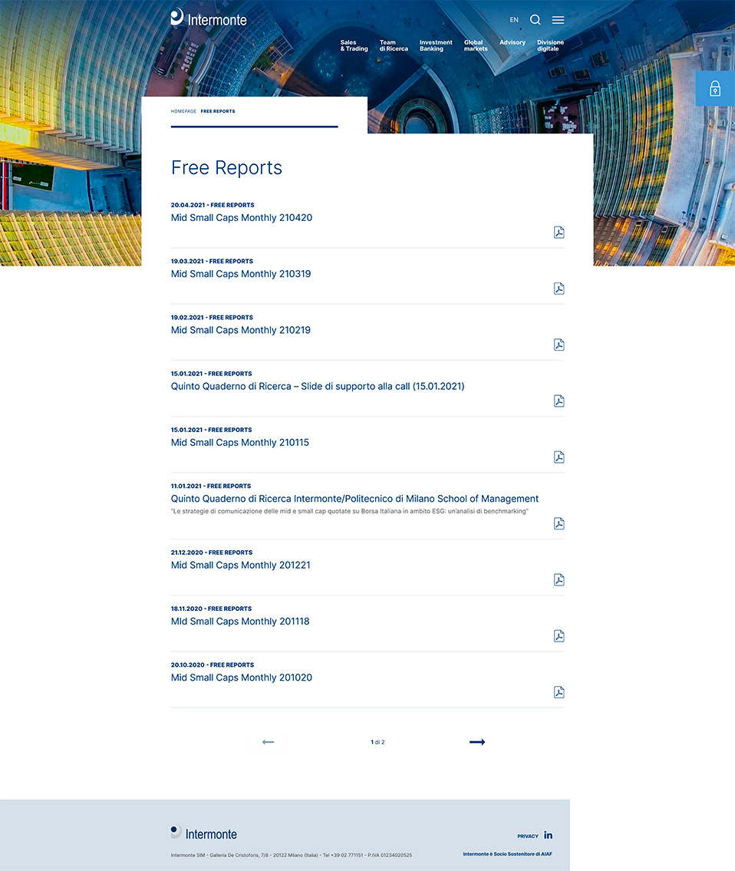Click the padlock login icon
The image size is (735, 871).
(715, 88)
